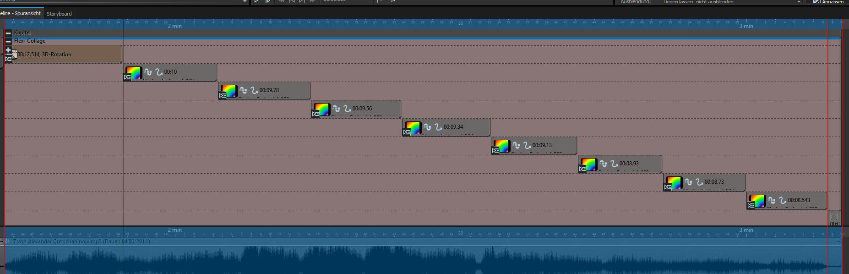Click transition icon on the 00:09.34 clip

[x=406, y=132]
